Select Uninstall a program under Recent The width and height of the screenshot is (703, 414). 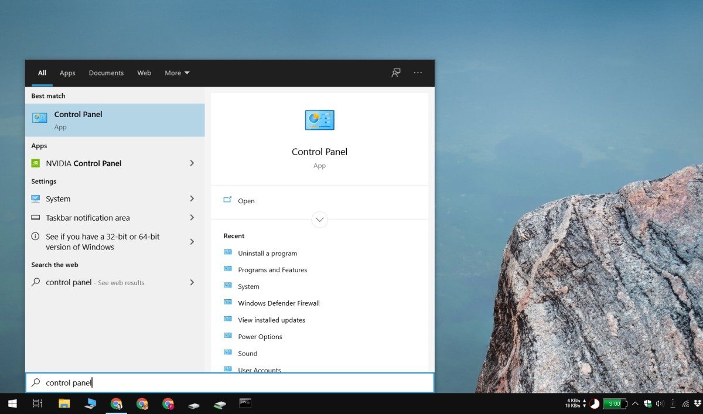click(x=267, y=253)
